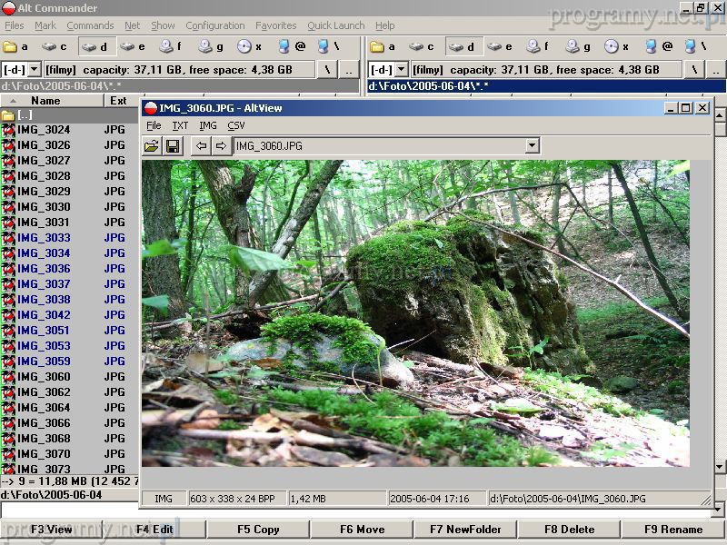Go to next image with right arrow
The height and width of the screenshot is (545, 727).
(x=221, y=146)
